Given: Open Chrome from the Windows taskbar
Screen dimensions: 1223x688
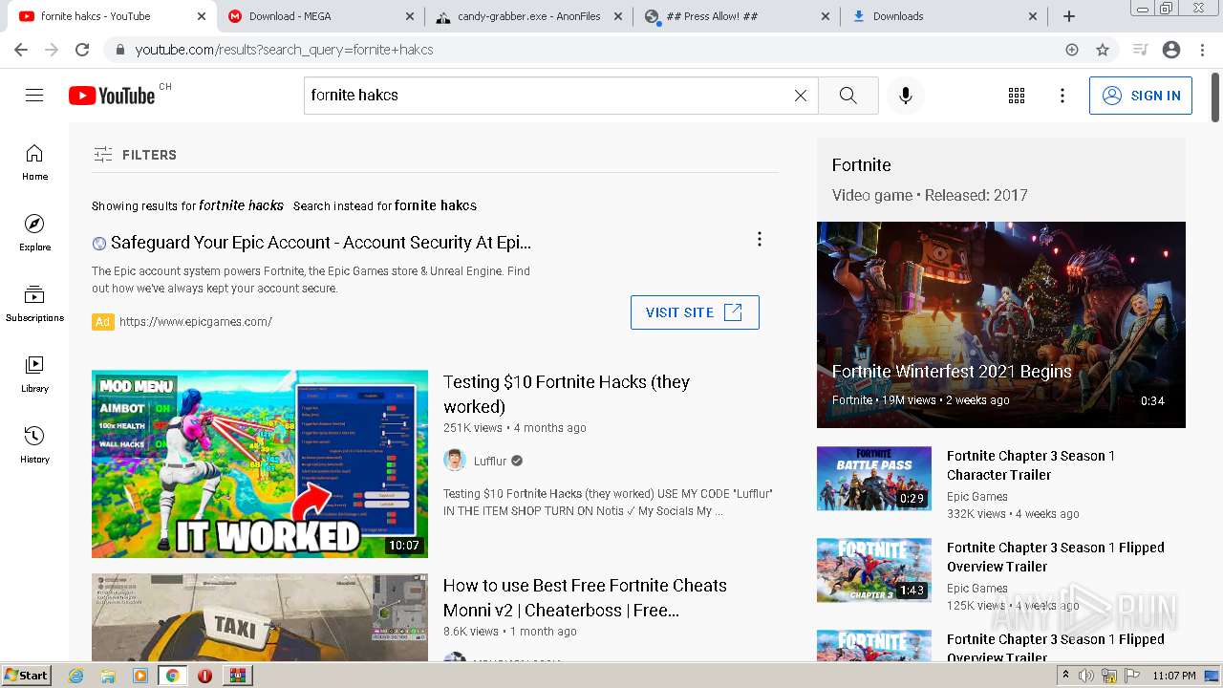Looking at the screenshot, I should pyautogui.click(x=172, y=676).
